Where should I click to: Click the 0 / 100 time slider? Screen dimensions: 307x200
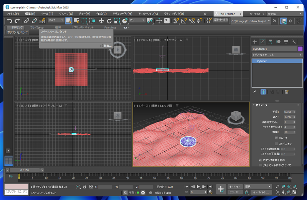tap(25, 170)
